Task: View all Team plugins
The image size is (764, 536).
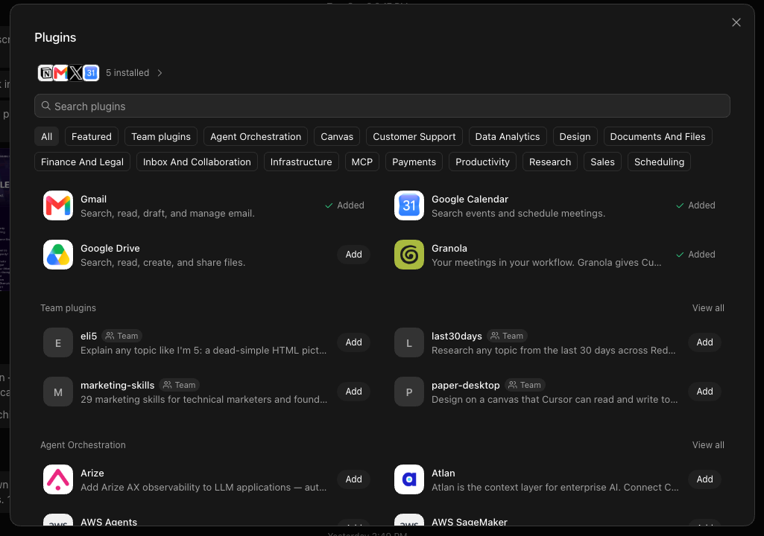Action: click(x=708, y=308)
